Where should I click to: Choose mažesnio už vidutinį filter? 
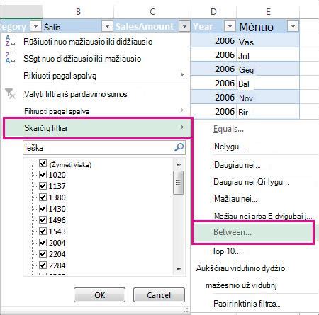[241, 285]
